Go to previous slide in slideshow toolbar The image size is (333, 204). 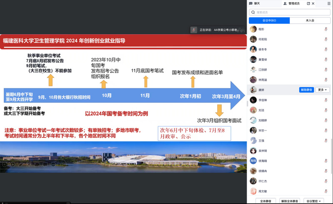[5, 164]
